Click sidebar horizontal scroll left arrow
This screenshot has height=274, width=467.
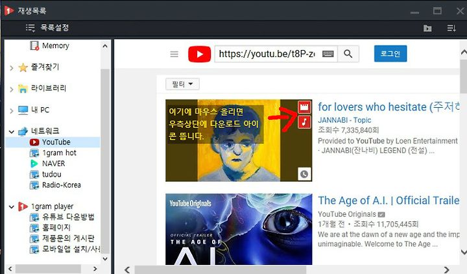coord(10,269)
